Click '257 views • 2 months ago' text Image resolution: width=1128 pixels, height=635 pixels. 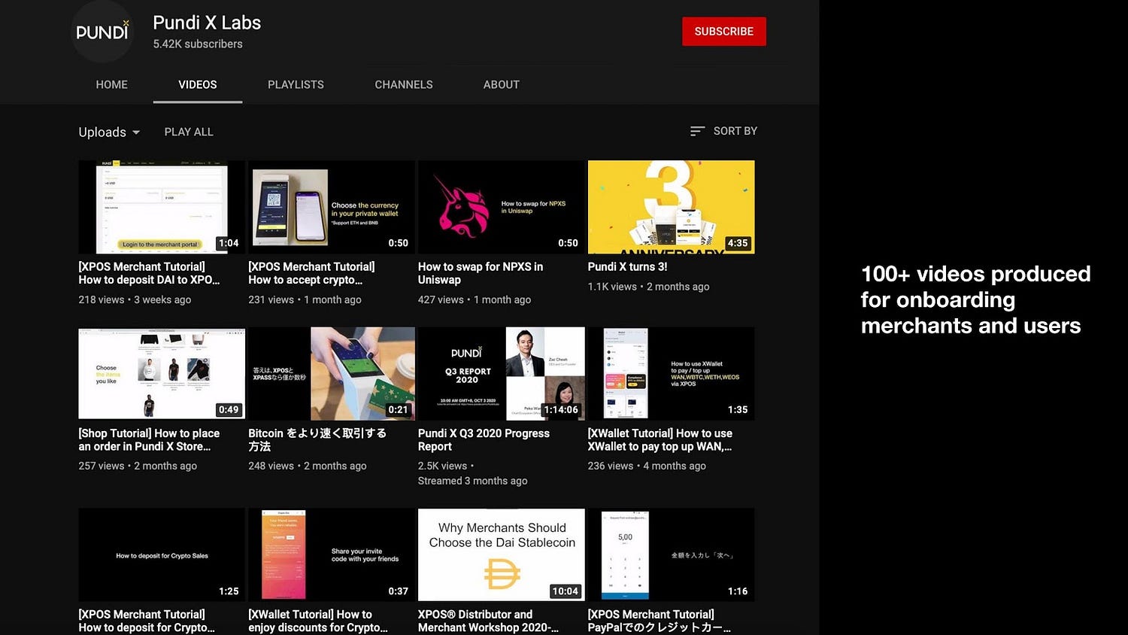tap(138, 466)
